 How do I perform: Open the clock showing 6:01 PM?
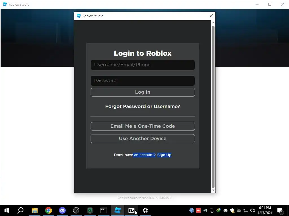(265, 210)
